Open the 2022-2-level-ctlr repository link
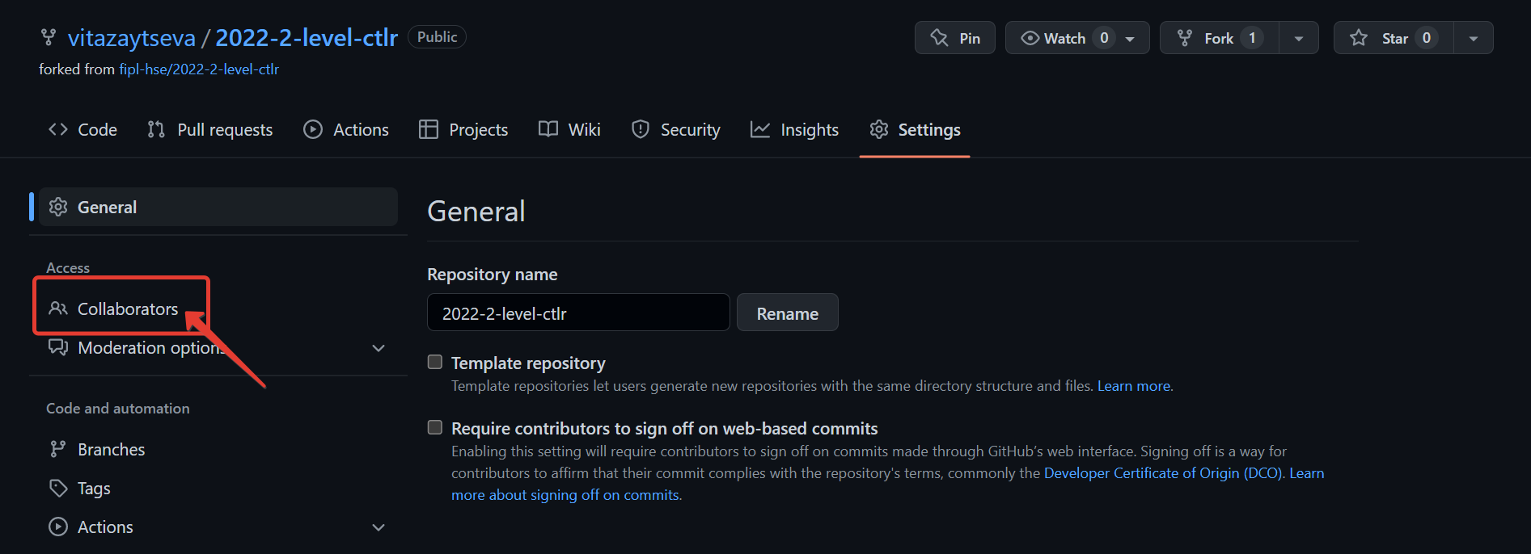The height and width of the screenshot is (554, 1531). point(307,38)
